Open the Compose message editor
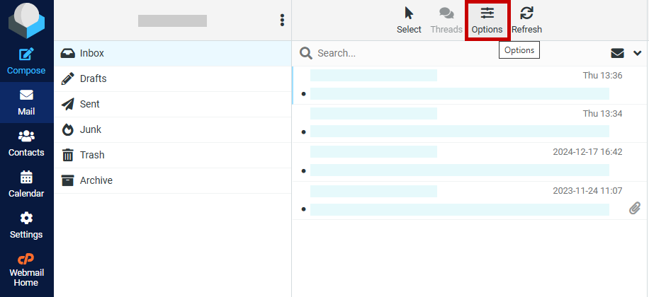Image resolution: width=649 pixels, height=297 pixels. (x=26, y=61)
